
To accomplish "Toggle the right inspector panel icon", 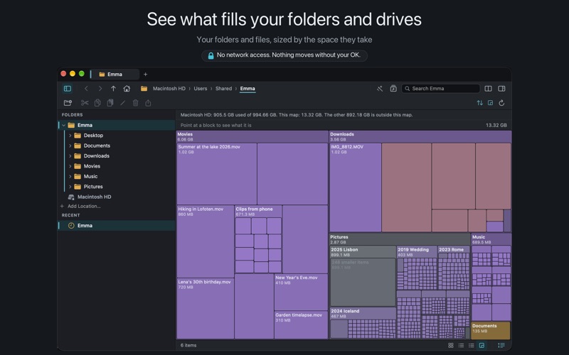I will click(x=501, y=89).
